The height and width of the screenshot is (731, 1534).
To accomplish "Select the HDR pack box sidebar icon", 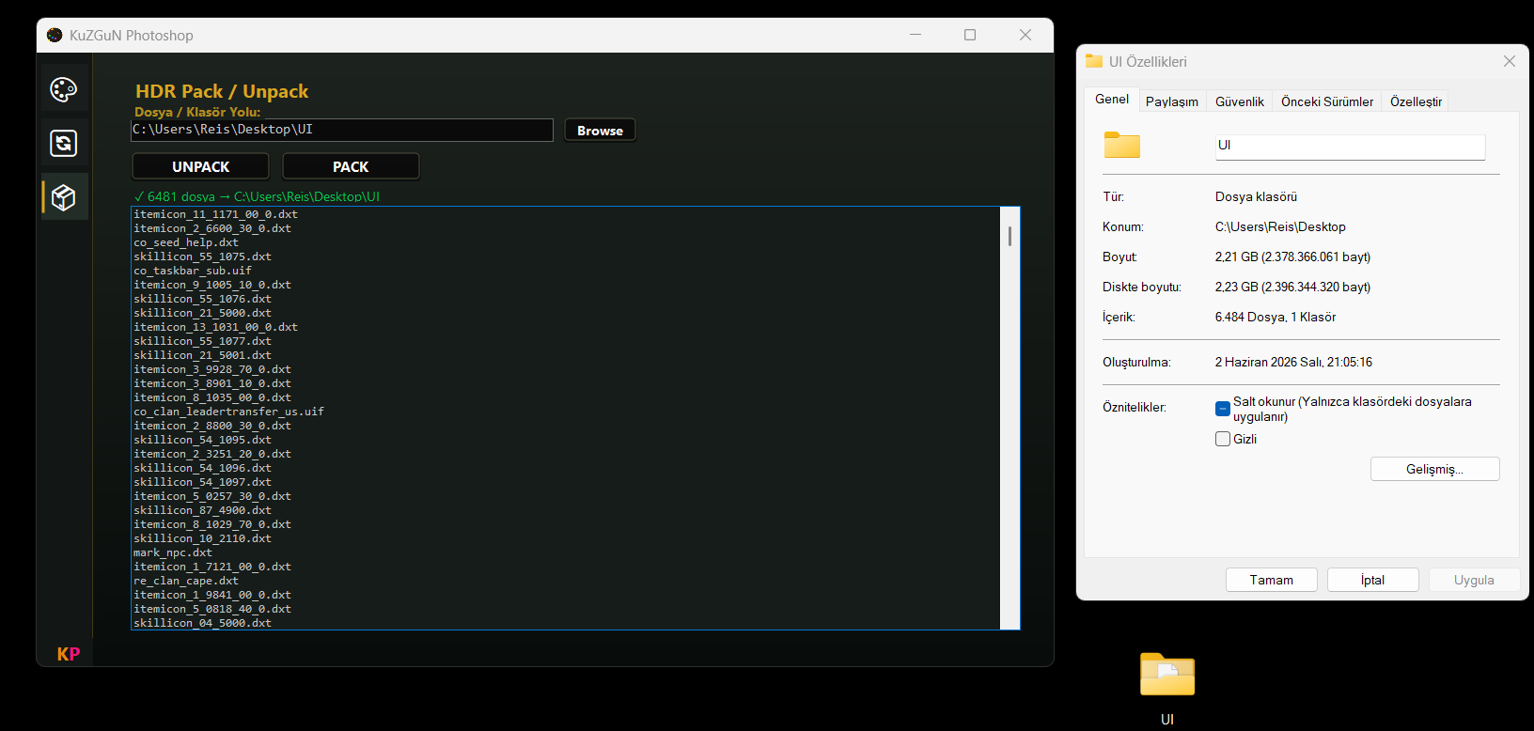I will tap(64, 197).
